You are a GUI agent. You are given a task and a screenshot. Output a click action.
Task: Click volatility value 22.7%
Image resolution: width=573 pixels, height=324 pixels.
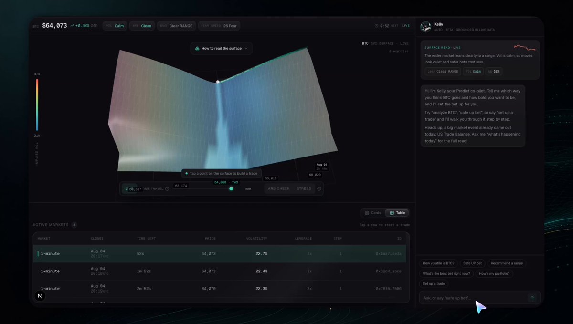pyautogui.click(x=261, y=254)
